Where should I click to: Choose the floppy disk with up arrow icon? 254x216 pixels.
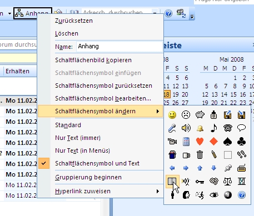[227, 115]
